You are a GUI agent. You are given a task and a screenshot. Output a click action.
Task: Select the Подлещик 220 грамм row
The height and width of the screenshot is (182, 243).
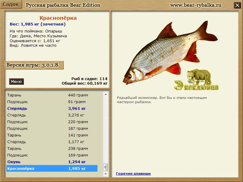tap(52, 122)
